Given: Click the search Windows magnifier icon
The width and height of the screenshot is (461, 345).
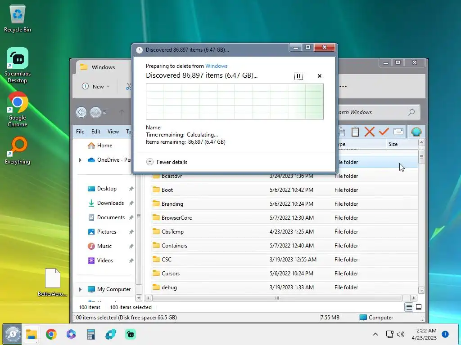Looking at the screenshot, I should [x=411, y=112].
